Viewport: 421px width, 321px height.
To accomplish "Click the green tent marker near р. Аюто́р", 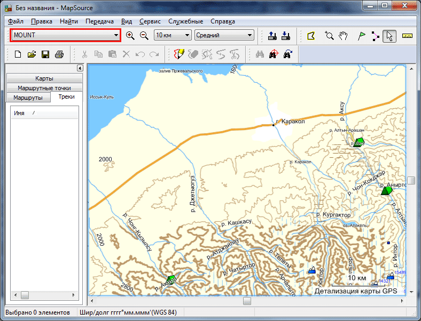I will [x=171, y=280].
